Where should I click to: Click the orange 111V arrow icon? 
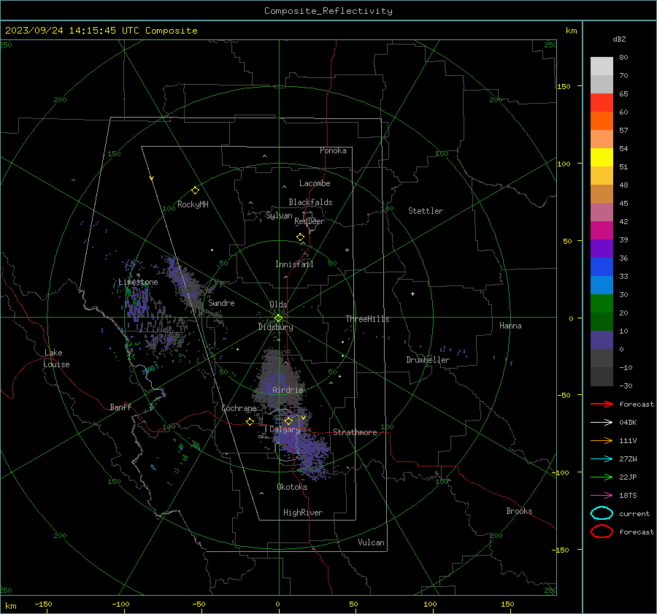pyautogui.click(x=602, y=440)
